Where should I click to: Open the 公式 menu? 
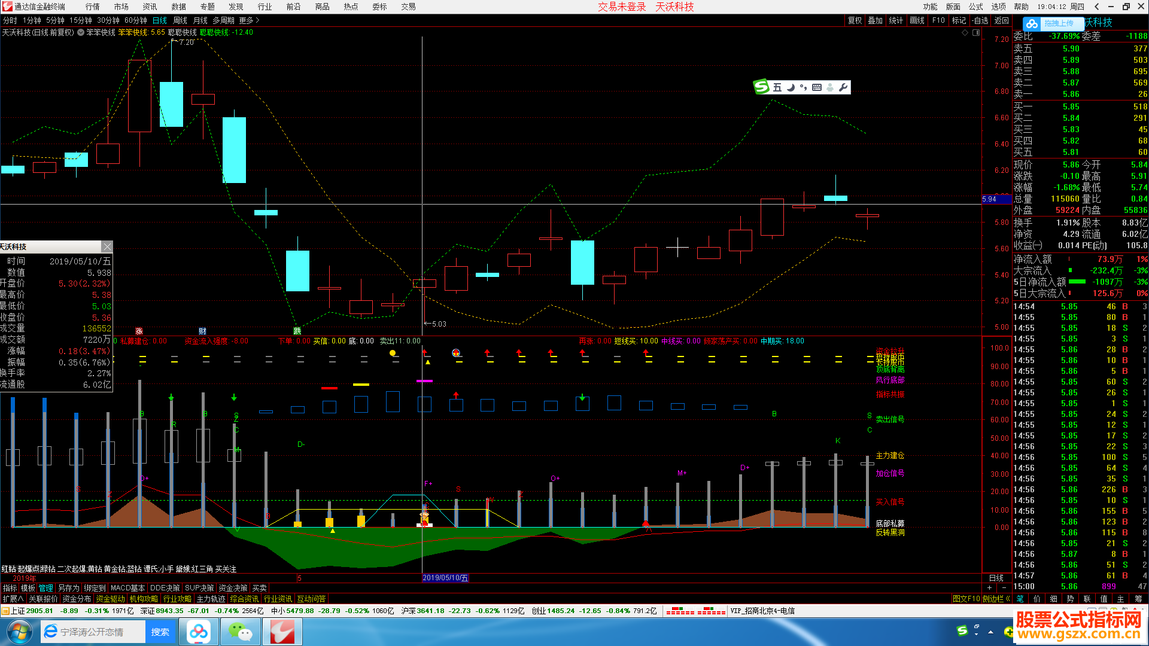click(x=976, y=7)
